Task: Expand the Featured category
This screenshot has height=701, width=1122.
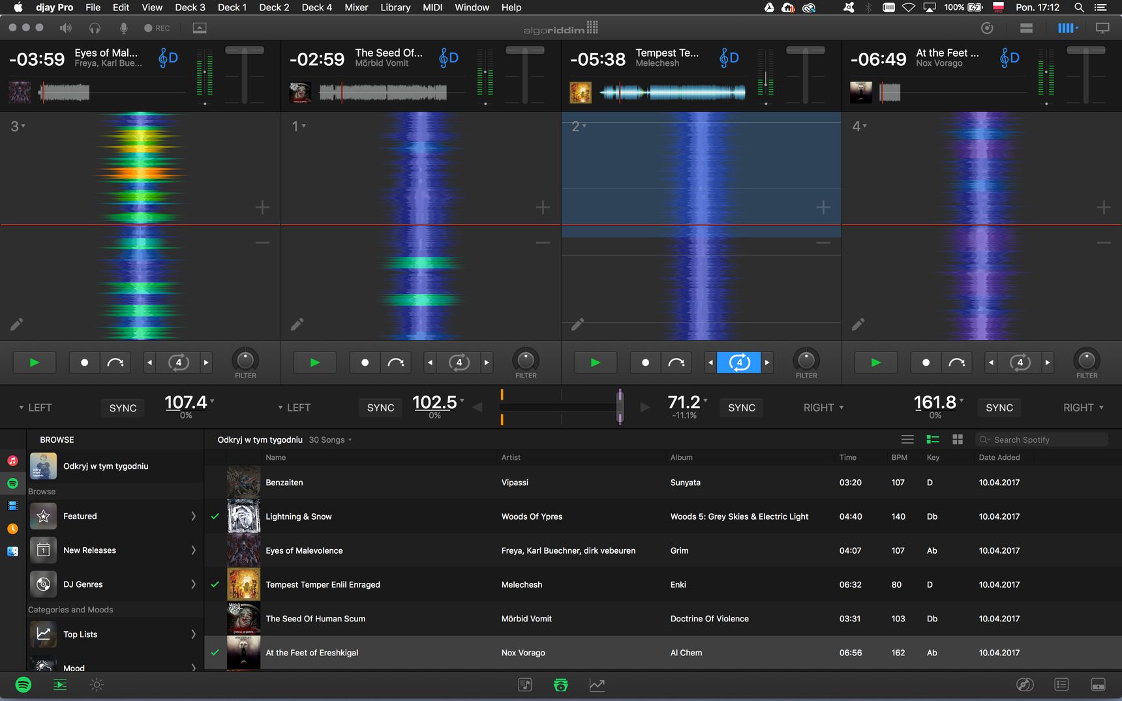Action: pyautogui.click(x=193, y=516)
